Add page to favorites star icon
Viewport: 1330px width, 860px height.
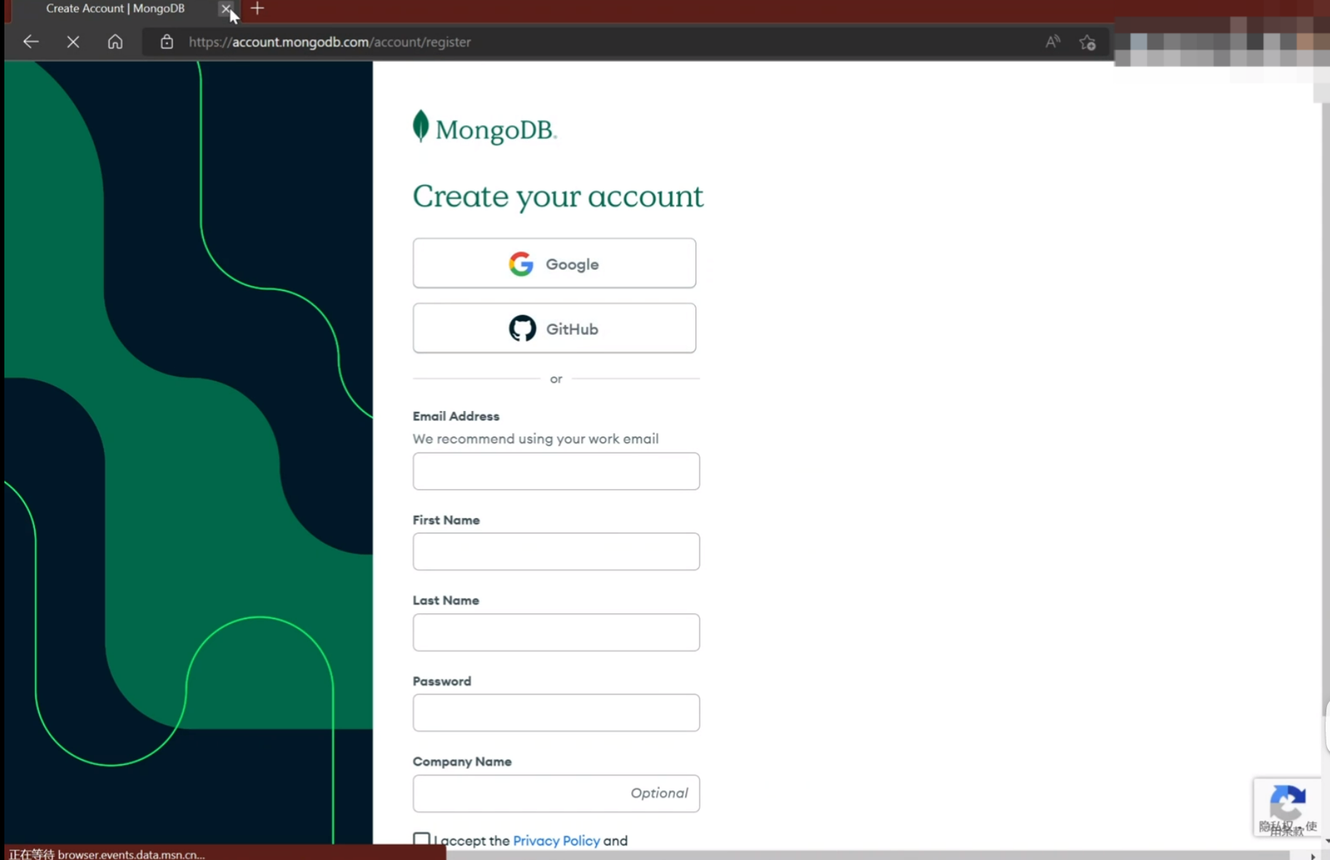[1088, 42]
